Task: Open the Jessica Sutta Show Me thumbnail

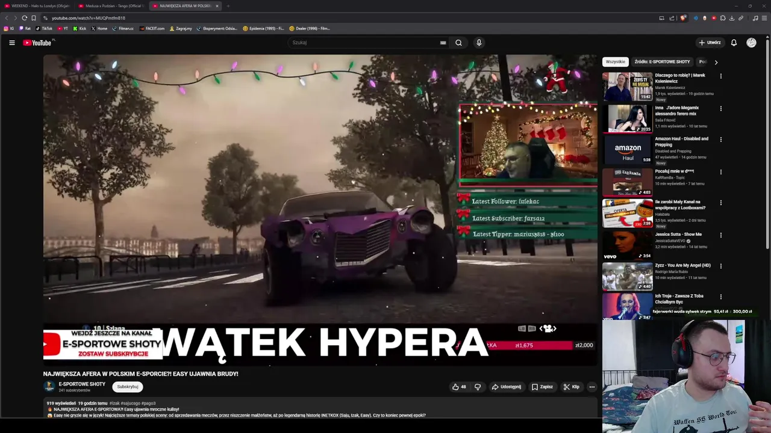Action: [627, 245]
